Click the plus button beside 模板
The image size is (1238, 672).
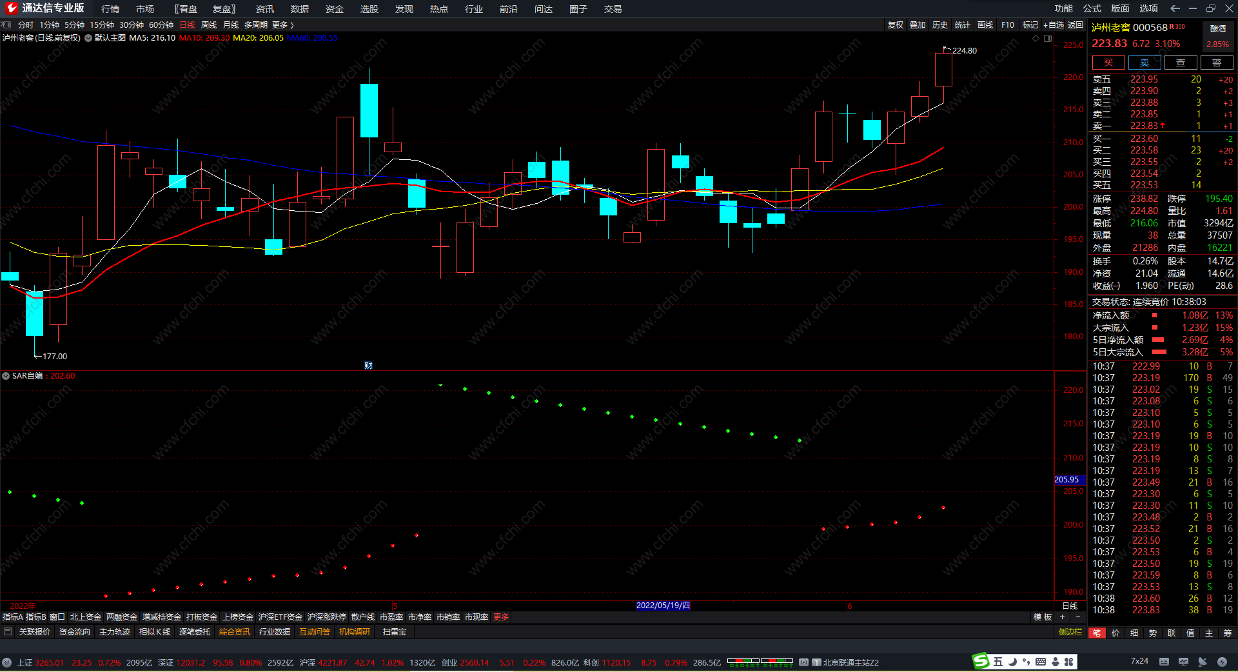point(1062,617)
